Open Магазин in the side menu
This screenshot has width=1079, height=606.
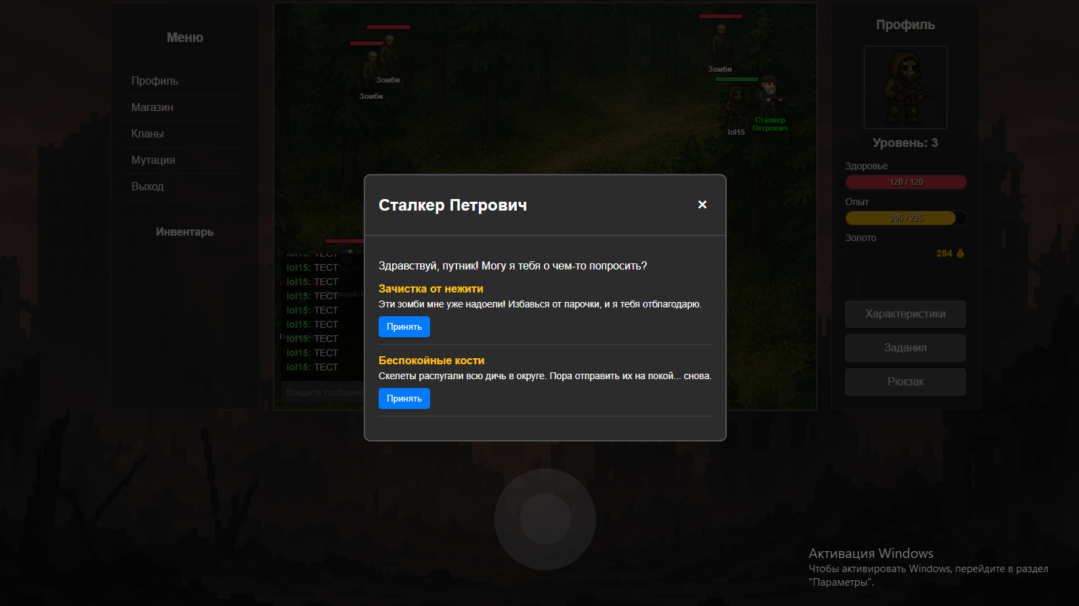pyautogui.click(x=152, y=107)
